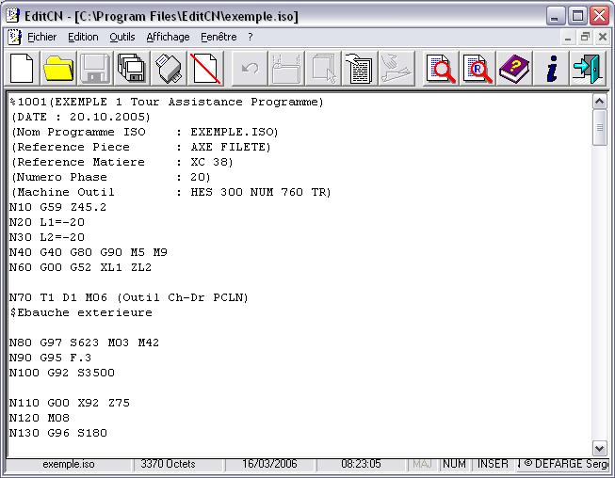
Task: Click the vertical scrollbar thumb
Action: point(600,129)
